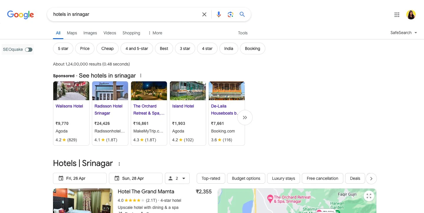Open the Google account profile avatar
This screenshot has width=424, height=213.
[411, 15]
